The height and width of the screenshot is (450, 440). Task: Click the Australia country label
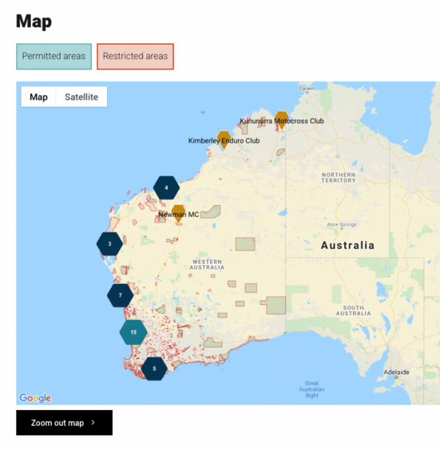[348, 245]
